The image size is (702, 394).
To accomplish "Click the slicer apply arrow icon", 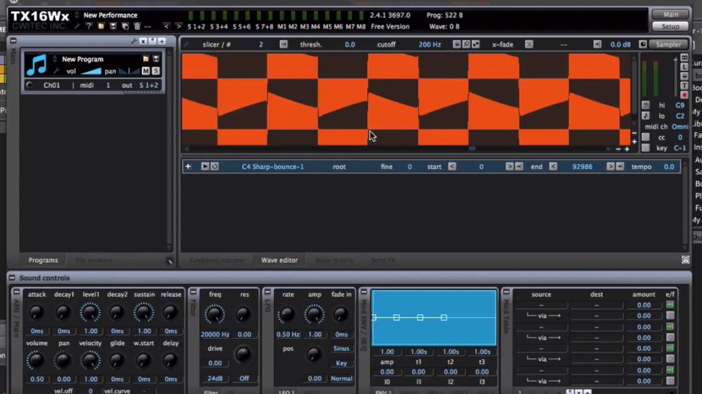I will (x=284, y=44).
